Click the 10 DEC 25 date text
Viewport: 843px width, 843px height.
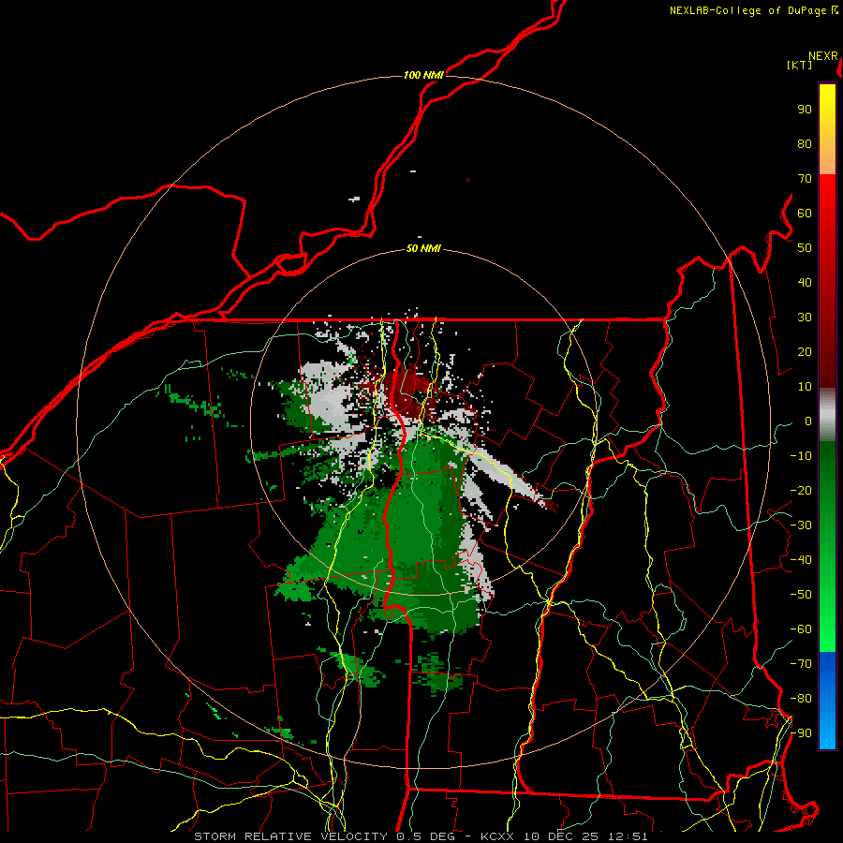[563, 836]
